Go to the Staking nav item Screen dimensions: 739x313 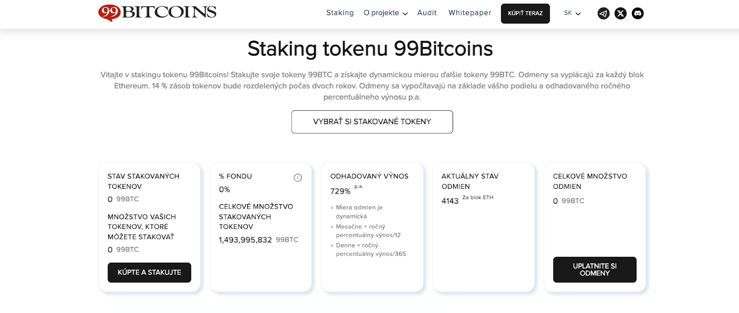point(340,13)
